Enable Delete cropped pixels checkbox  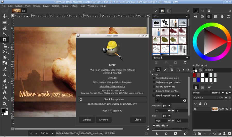click(154, 82)
